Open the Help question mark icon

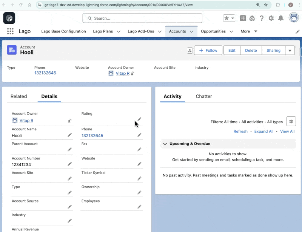coord(262,18)
